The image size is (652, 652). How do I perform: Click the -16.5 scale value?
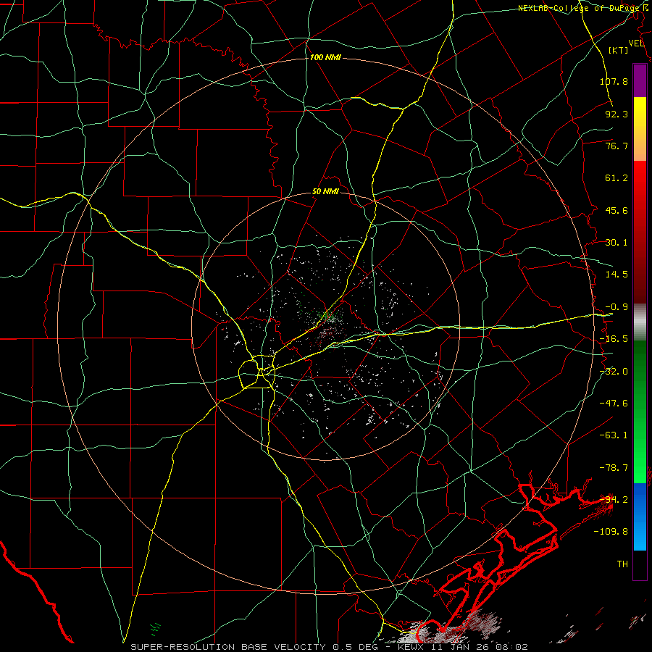pos(614,339)
